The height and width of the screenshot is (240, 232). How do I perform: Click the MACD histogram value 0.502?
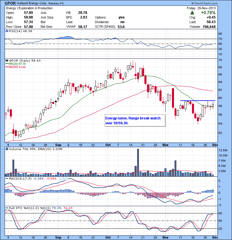pos(64,179)
